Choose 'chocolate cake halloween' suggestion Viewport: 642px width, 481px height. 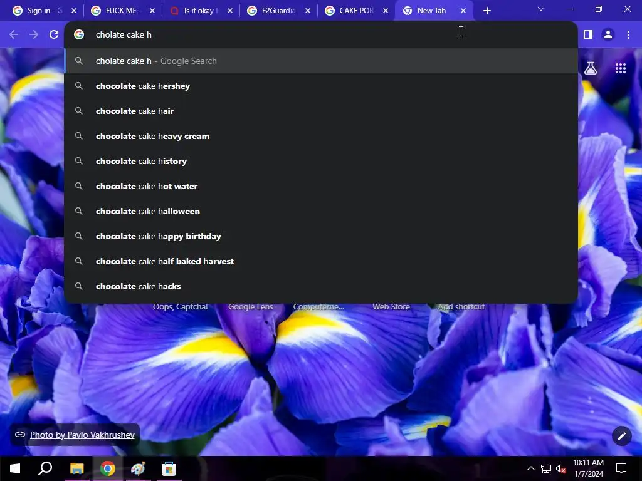coord(321,211)
